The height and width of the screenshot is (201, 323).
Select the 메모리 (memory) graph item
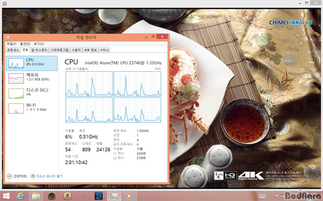32,78
